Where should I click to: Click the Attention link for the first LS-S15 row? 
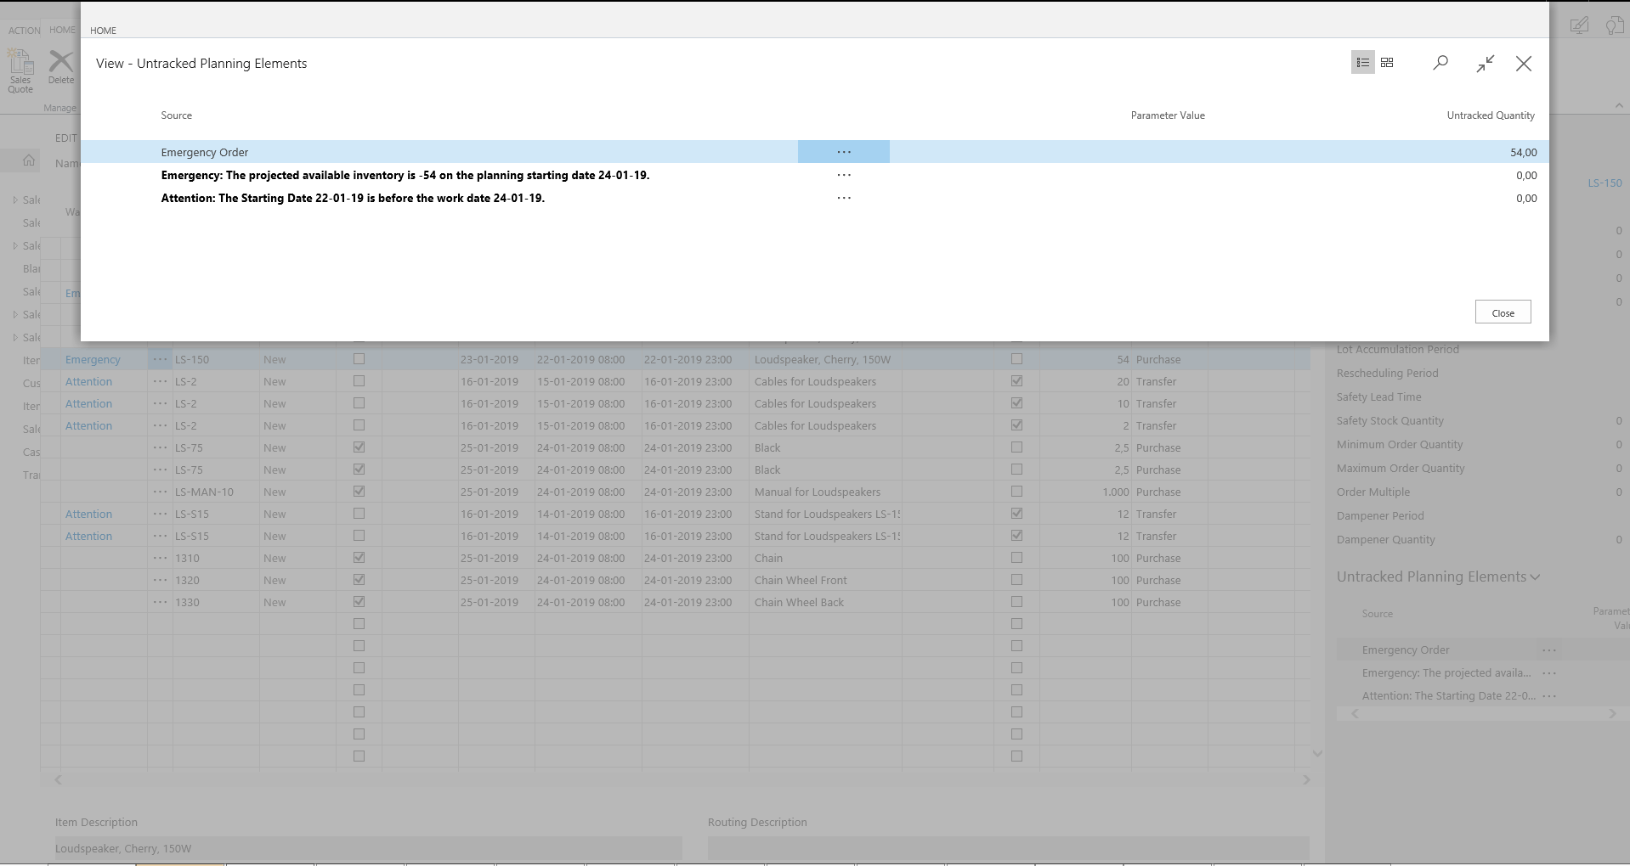click(88, 514)
